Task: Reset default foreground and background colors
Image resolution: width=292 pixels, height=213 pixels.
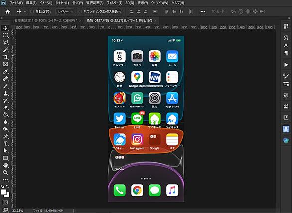Action: pyautogui.click(x=3, y=186)
